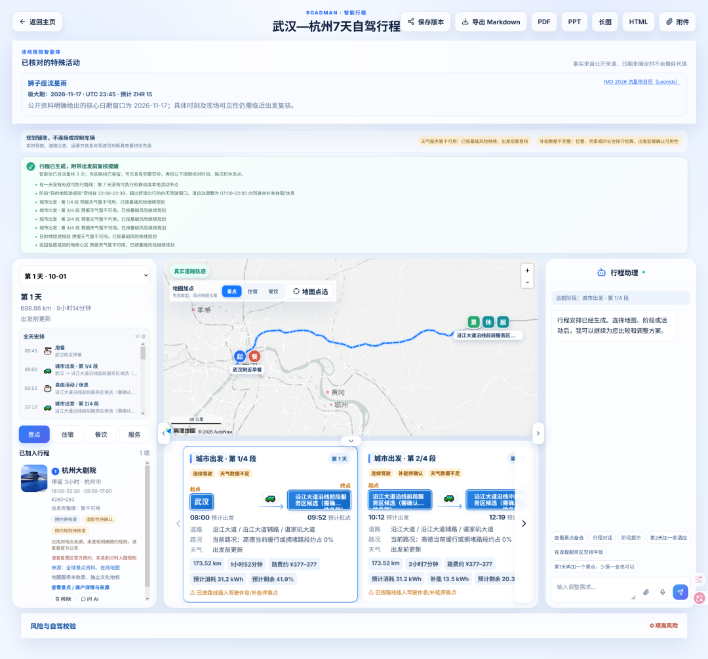
Task: Open IMO 2026 流星雨日历 link
Action: click(x=642, y=82)
